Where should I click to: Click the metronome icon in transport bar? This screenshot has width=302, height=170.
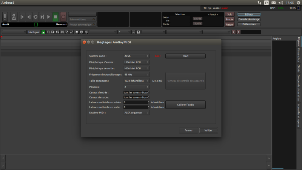(x=13, y=17)
